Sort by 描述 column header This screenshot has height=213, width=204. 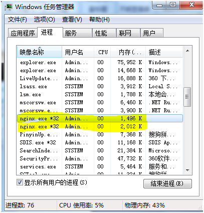(x=164, y=52)
